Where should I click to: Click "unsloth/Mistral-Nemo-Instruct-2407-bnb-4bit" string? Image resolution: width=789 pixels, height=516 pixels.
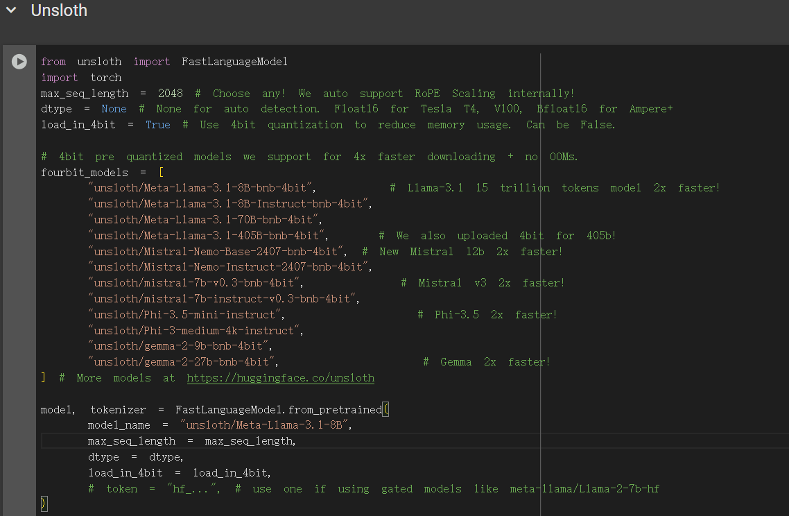tap(228, 267)
